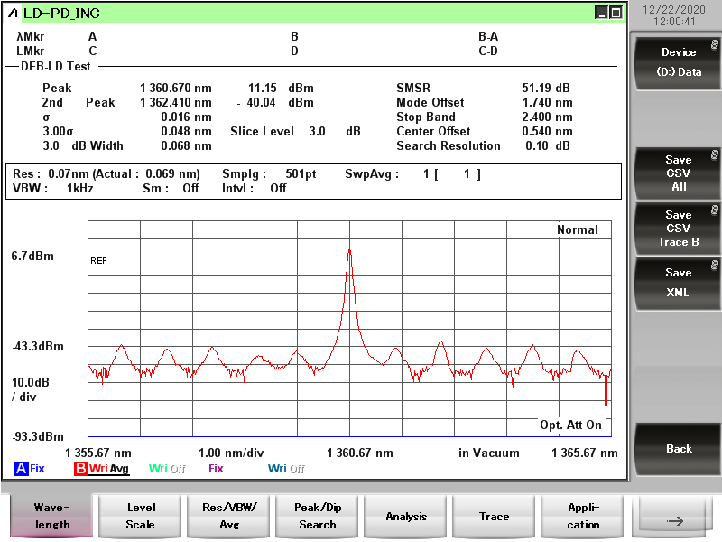The height and width of the screenshot is (542, 722).
Task: Toggle teal trace E Wri Off
Action: click(x=286, y=469)
